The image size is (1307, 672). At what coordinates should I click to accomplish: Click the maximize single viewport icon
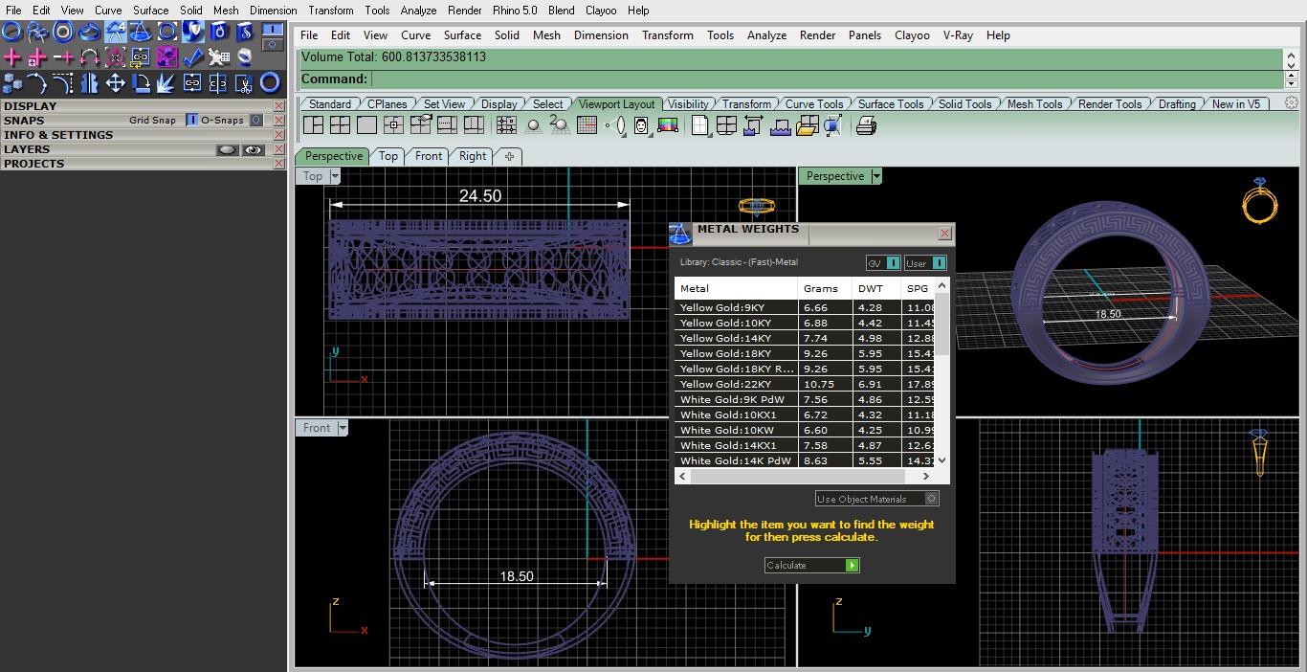(366, 124)
